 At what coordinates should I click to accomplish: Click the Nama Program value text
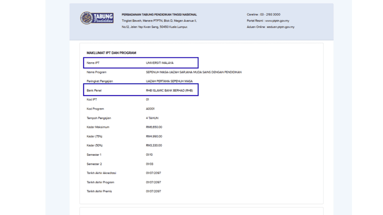(x=194, y=72)
